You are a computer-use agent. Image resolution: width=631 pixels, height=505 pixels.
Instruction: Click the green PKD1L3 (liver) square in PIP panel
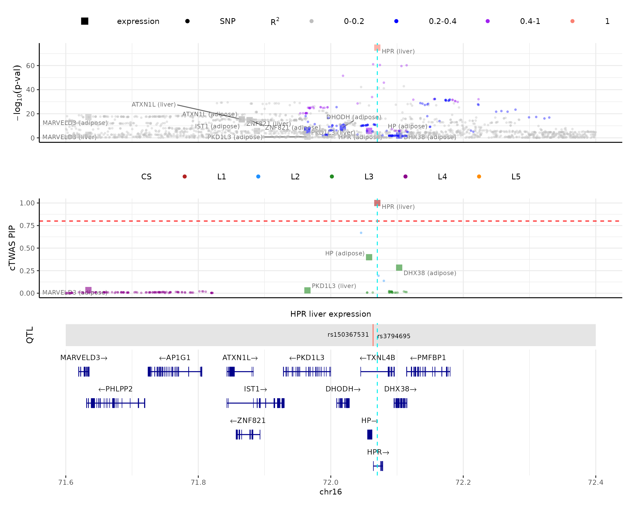coord(307,290)
